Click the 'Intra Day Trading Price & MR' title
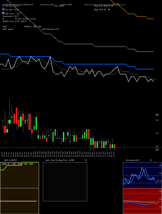Image resolution: width=162 pixels, height=214 pixels. 60,160
